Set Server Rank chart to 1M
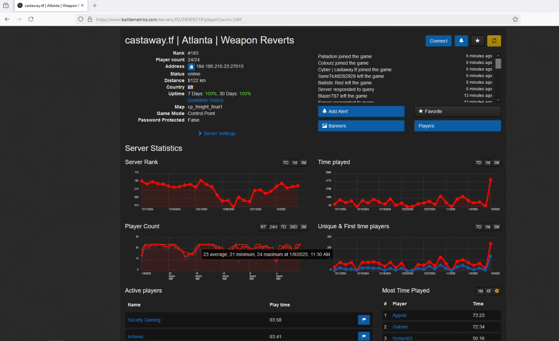 (x=295, y=163)
